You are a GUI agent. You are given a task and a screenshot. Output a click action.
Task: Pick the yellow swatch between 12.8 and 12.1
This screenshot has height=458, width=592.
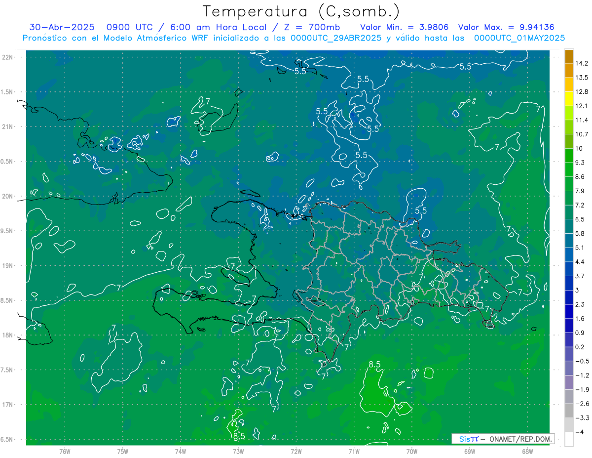[569, 99]
